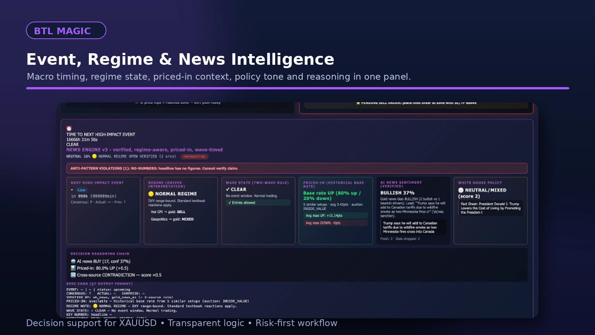
Task: Click the bar chart icon beside Priced-in 80.0%
Action: click(73, 268)
